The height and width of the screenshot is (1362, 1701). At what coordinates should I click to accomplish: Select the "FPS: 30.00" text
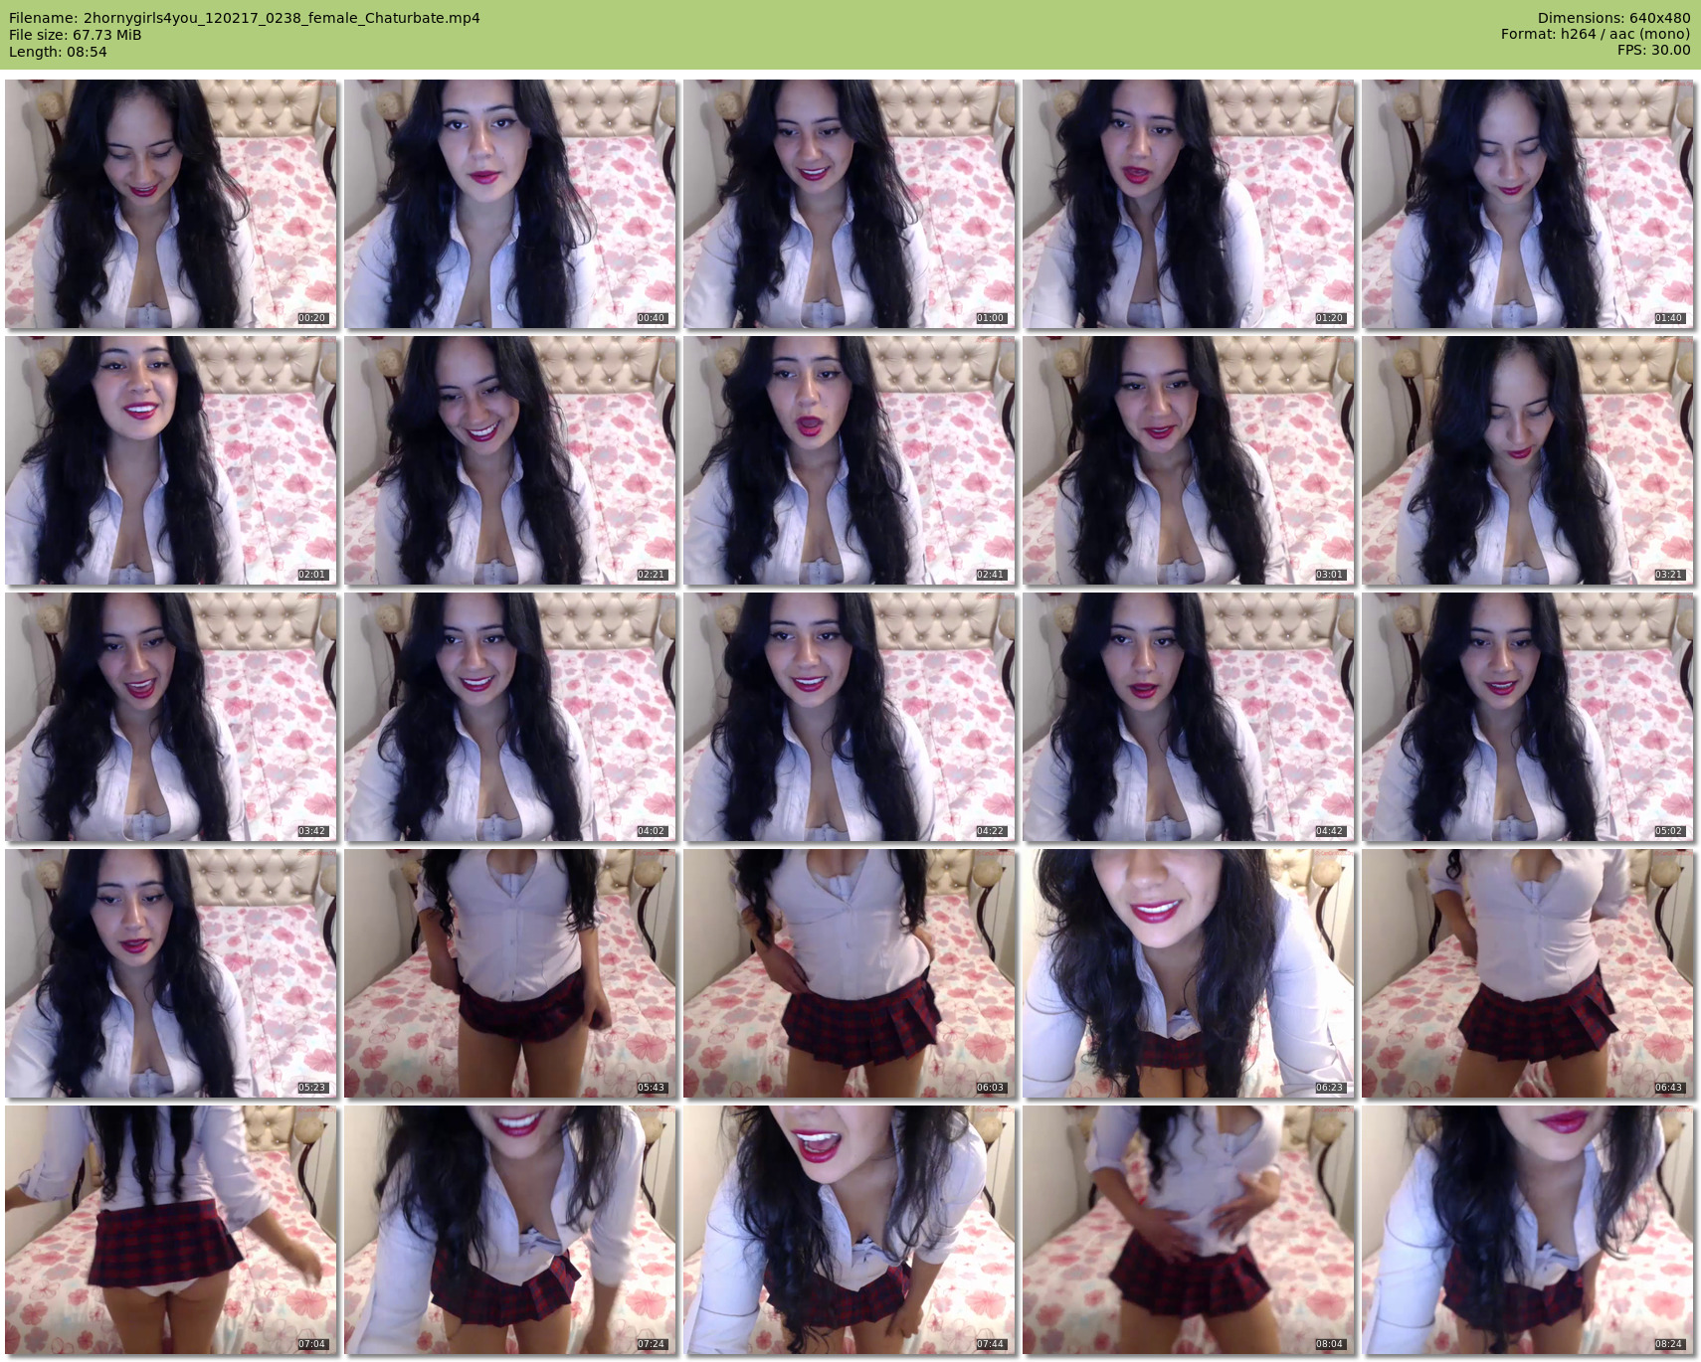pos(1653,50)
